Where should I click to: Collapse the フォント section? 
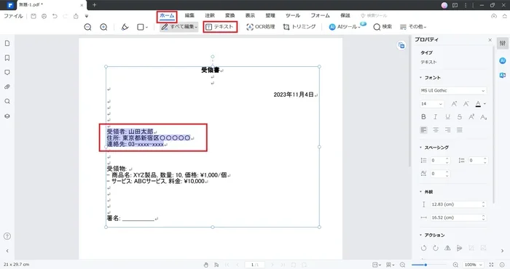click(x=420, y=78)
